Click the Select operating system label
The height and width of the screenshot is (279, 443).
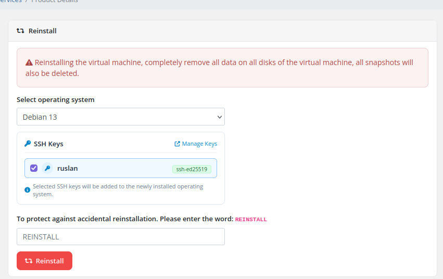pos(56,100)
